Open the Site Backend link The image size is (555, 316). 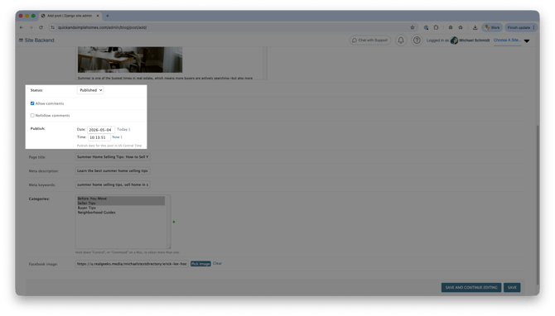(39, 41)
